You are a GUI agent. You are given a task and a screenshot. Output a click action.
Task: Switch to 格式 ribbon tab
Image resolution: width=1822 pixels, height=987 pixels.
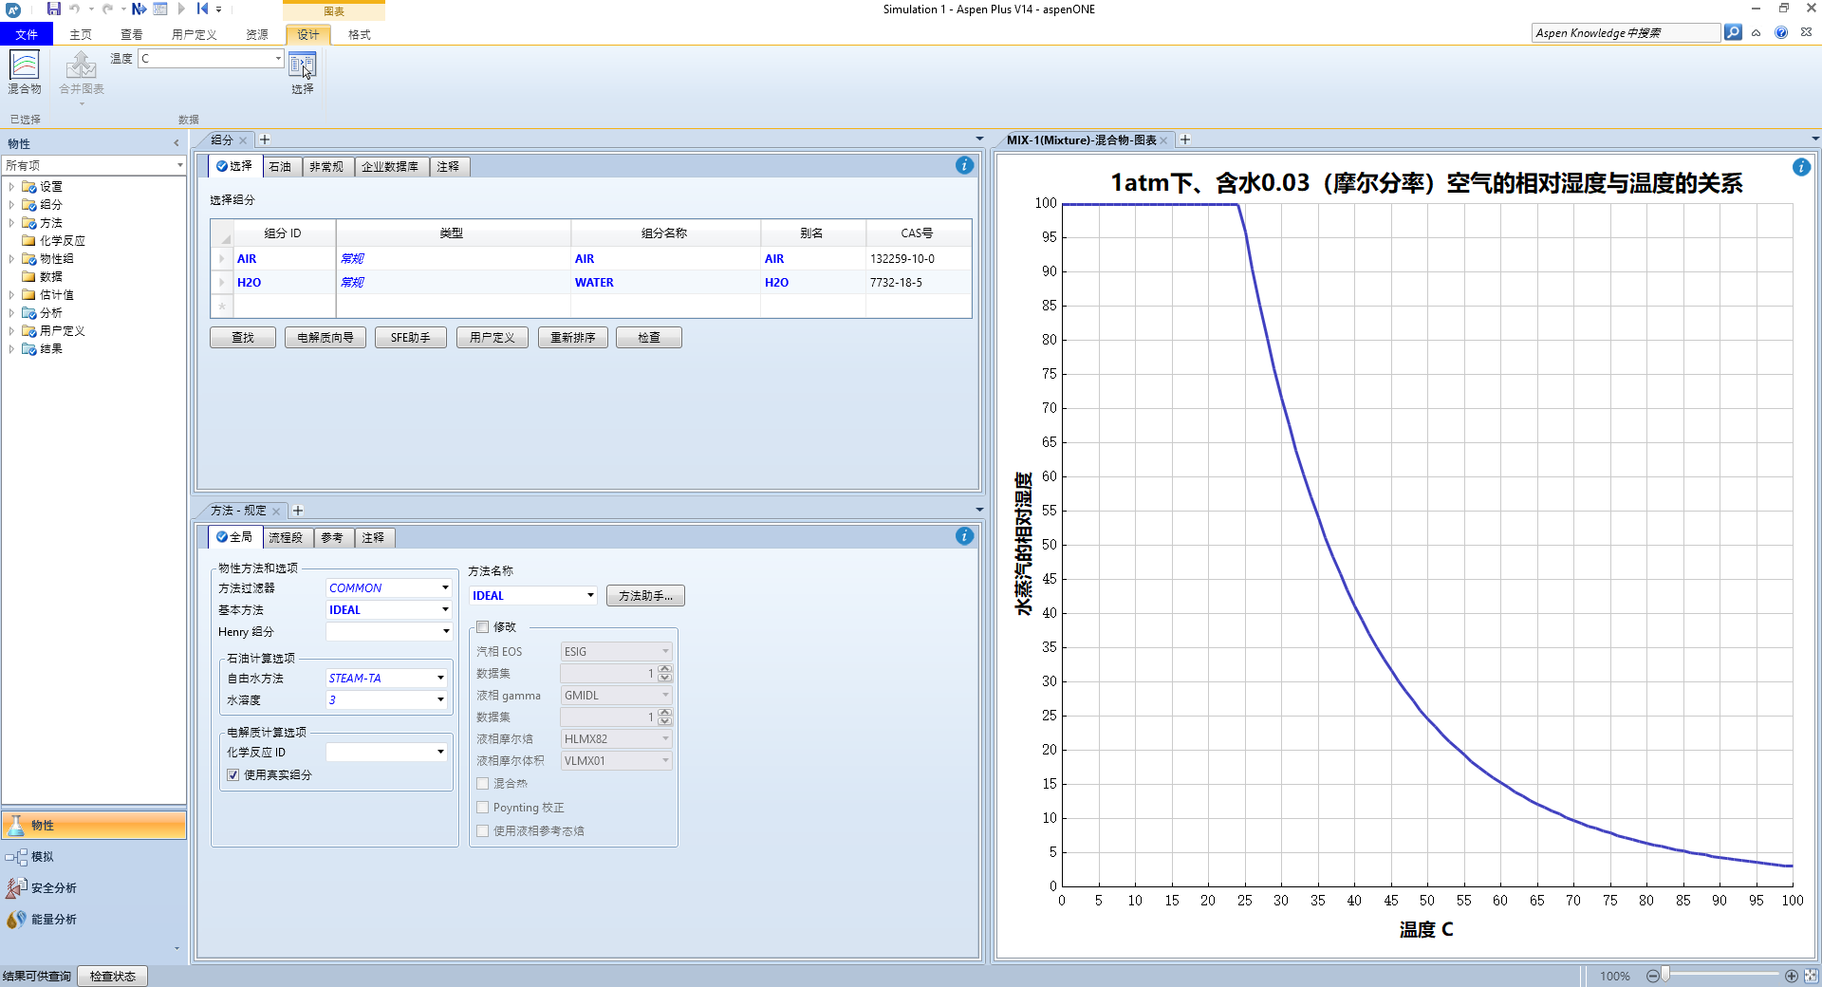360,34
